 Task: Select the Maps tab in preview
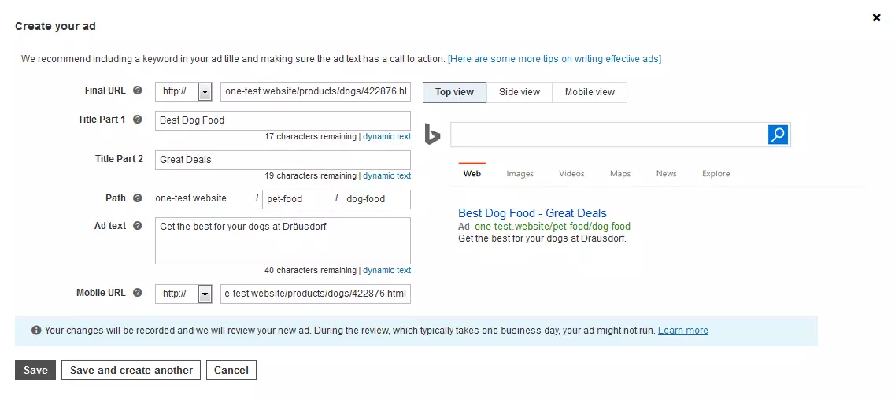[x=619, y=173]
